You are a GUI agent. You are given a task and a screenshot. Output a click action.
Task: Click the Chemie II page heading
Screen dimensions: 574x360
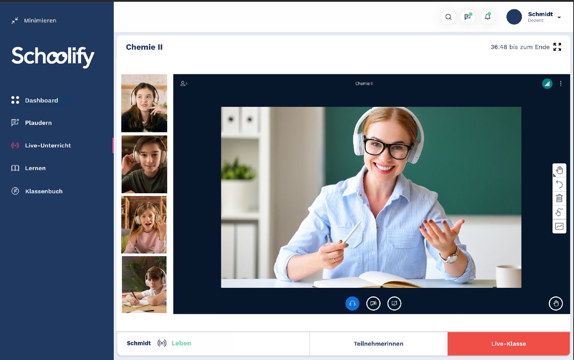(144, 47)
